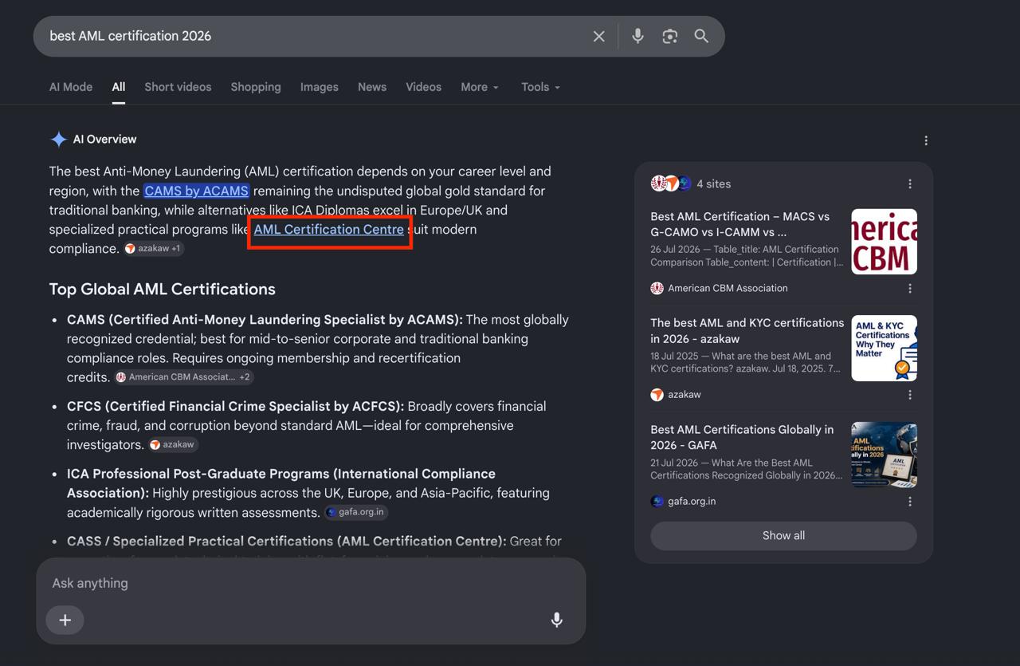Open the American CBM thumbnail image
The height and width of the screenshot is (666, 1020).
[x=884, y=242]
